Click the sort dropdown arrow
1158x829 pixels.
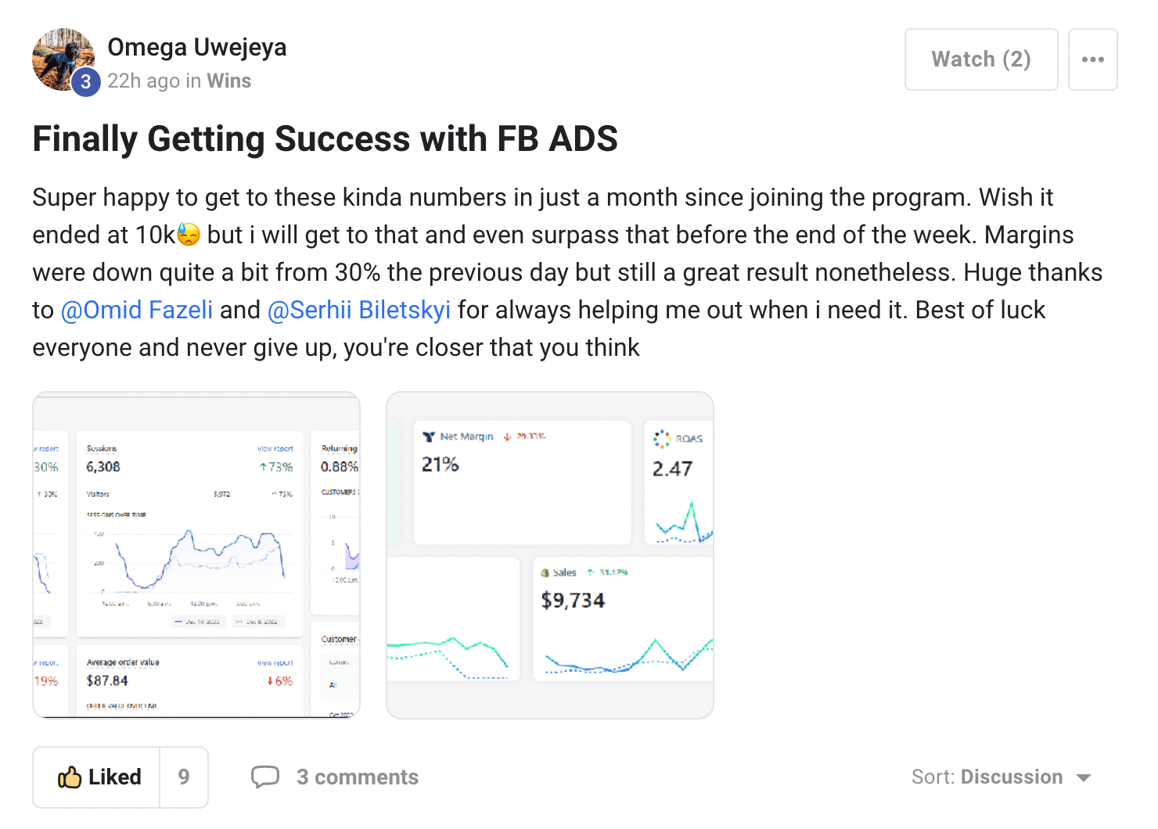[x=1084, y=777]
